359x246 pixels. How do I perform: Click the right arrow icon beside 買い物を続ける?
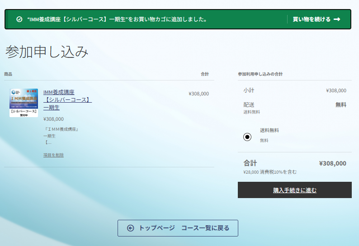[x=337, y=19]
